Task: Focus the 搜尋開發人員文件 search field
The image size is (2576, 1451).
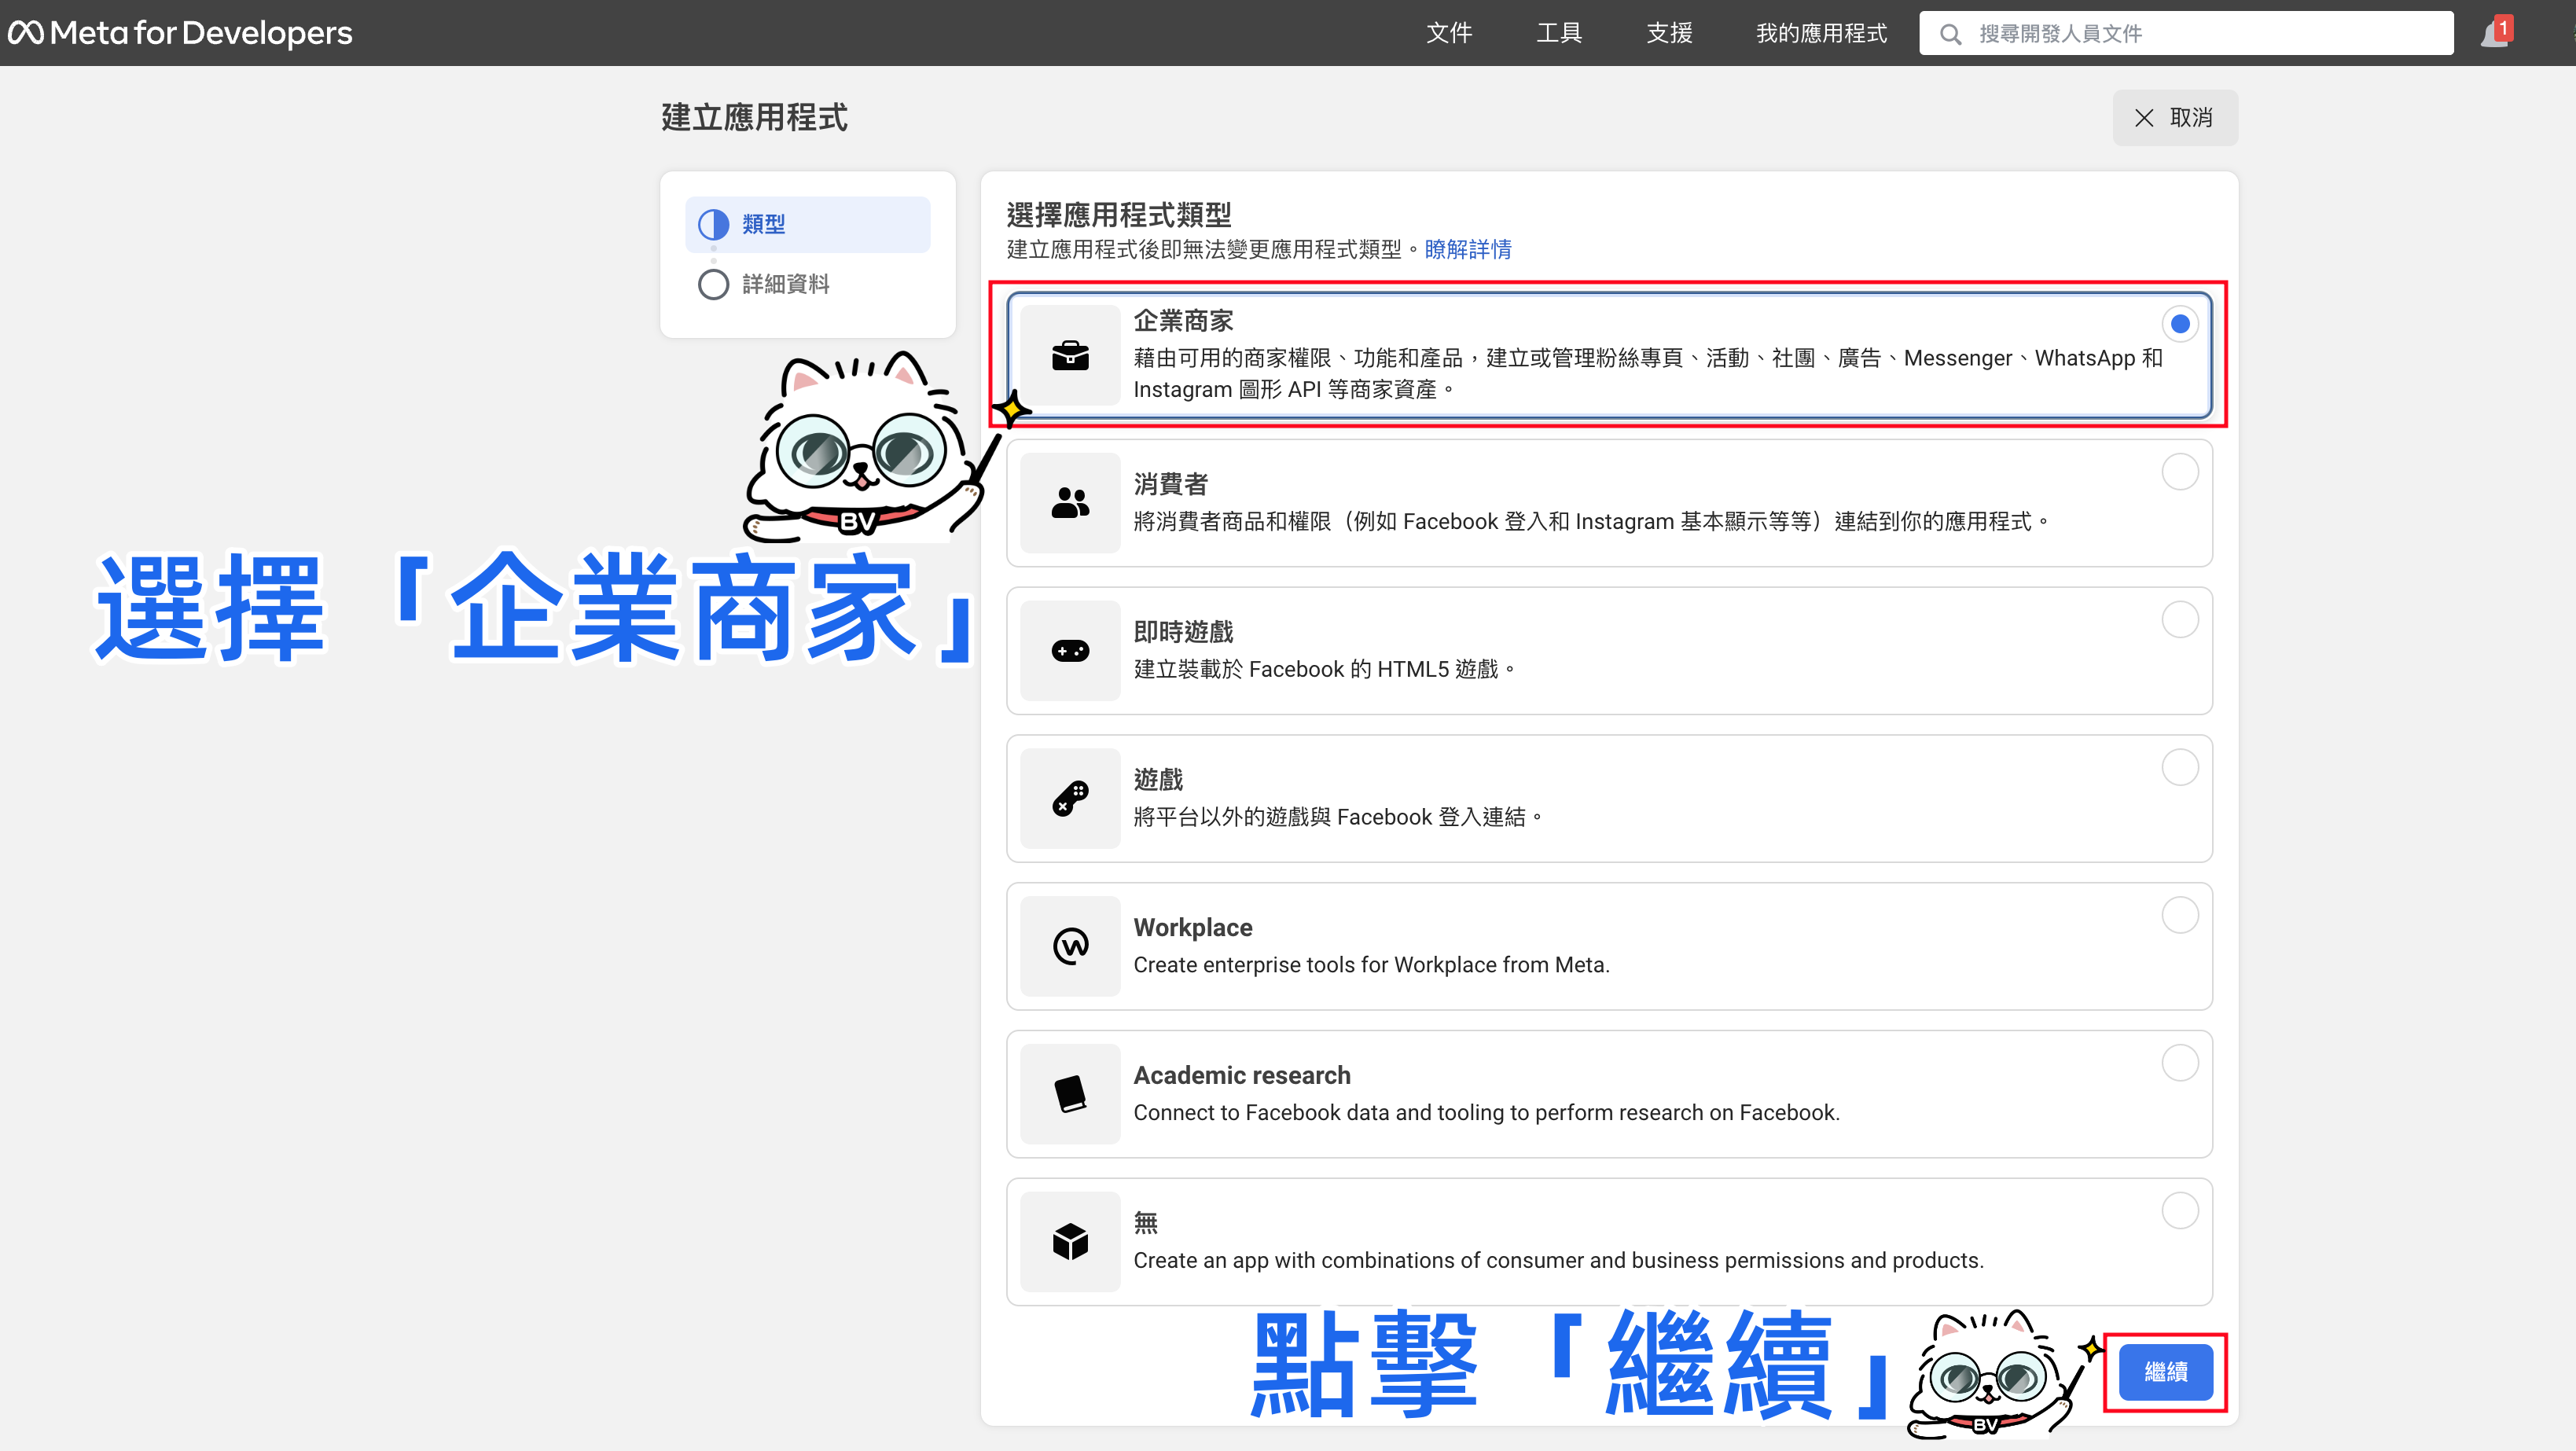Action: (x=2186, y=33)
